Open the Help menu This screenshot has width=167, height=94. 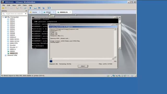(x=30, y=5)
